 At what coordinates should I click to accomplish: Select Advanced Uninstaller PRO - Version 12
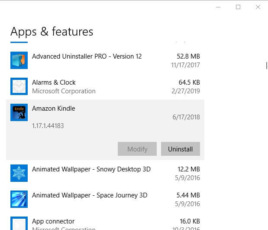87,56
